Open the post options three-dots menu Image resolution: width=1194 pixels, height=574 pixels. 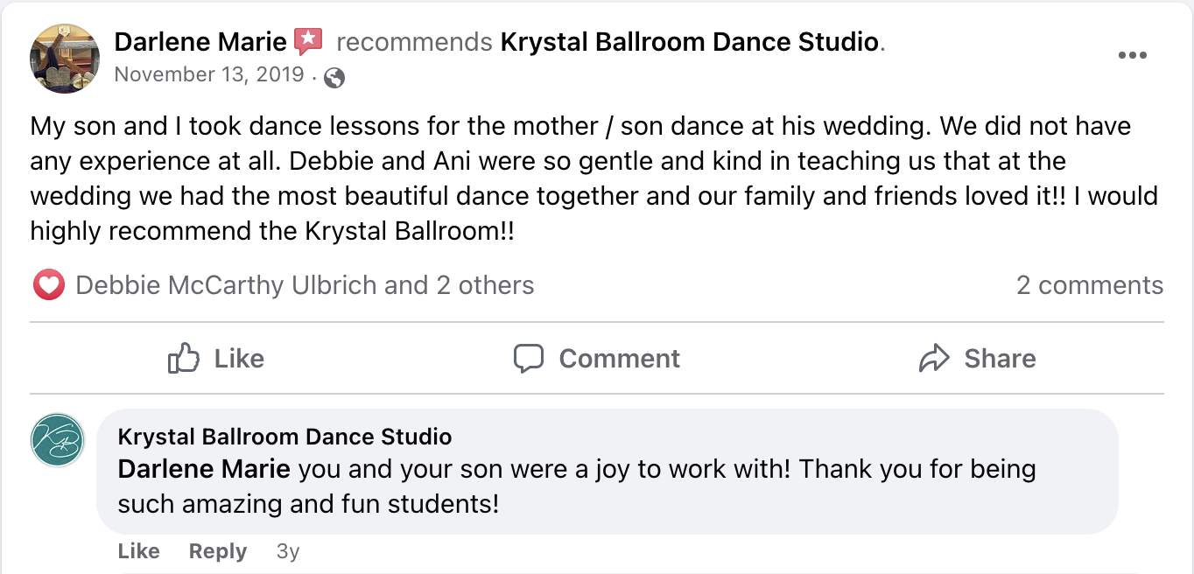pyautogui.click(x=1132, y=56)
